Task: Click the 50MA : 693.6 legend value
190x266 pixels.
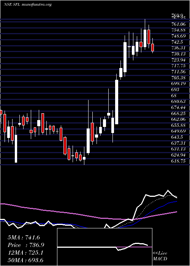Action: (25, 260)
